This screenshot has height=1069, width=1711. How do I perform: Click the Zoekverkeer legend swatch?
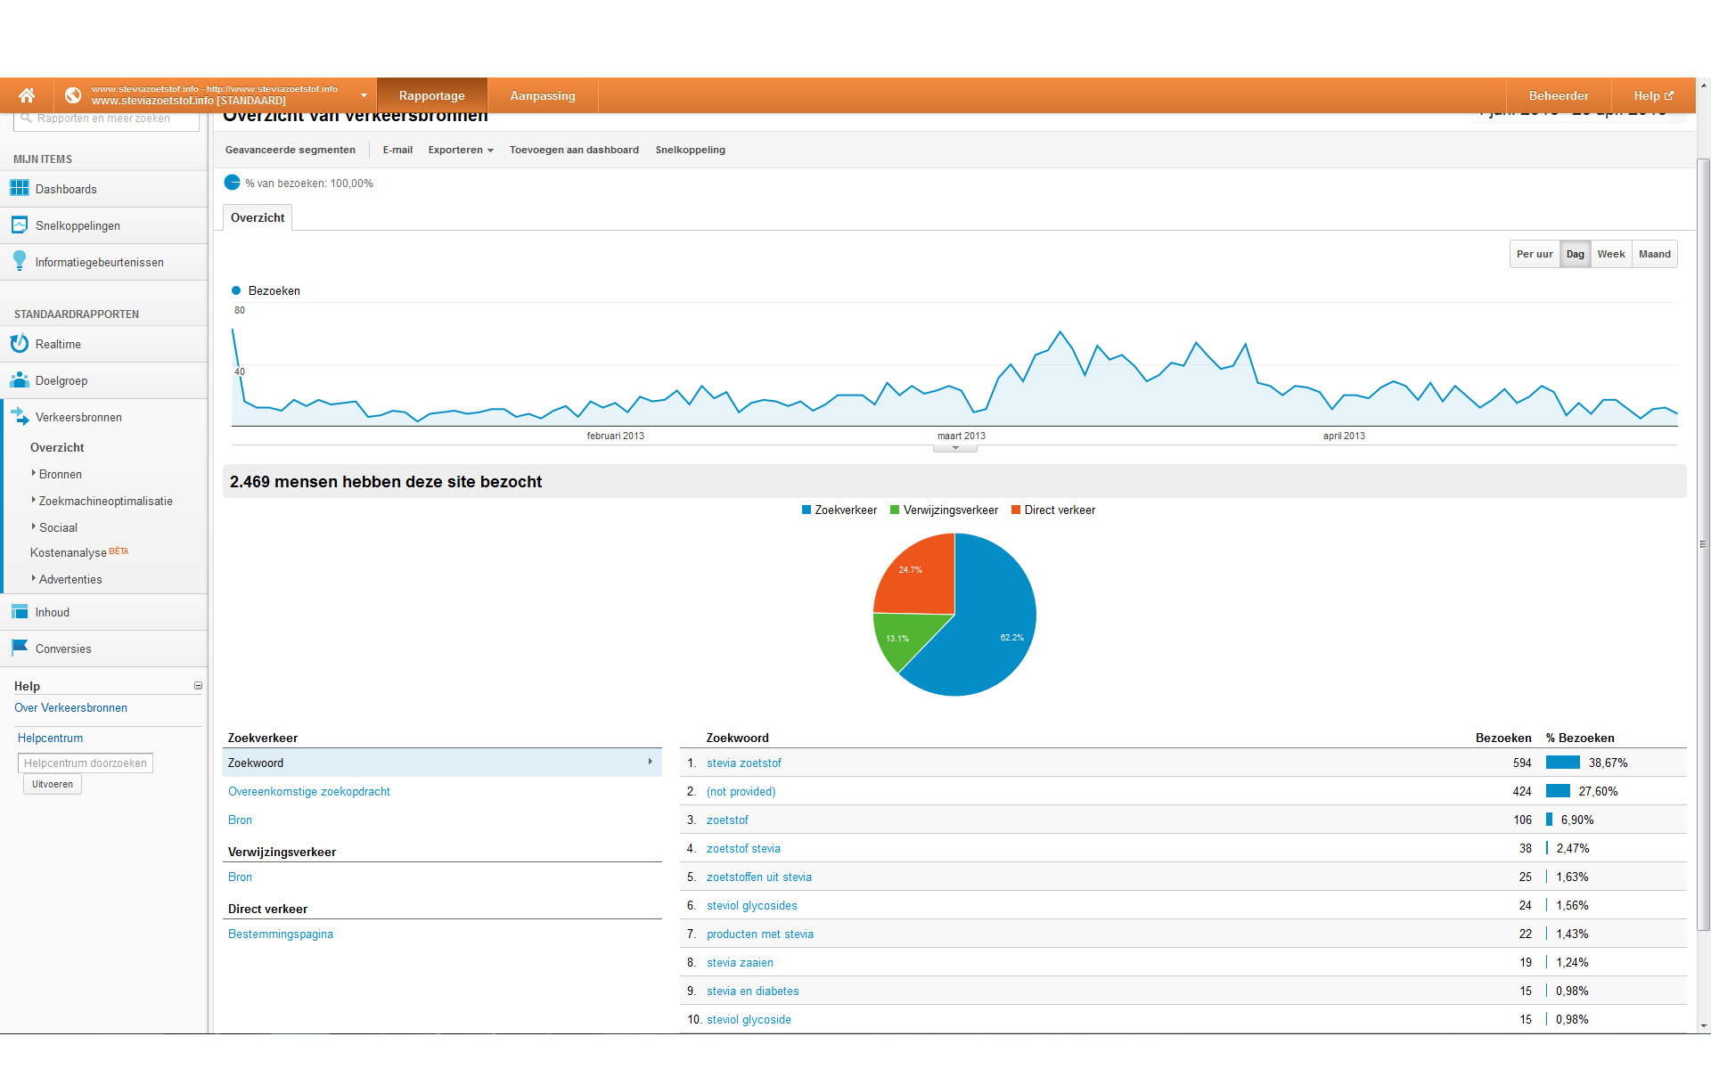pyautogui.click(x=806, y=510)
